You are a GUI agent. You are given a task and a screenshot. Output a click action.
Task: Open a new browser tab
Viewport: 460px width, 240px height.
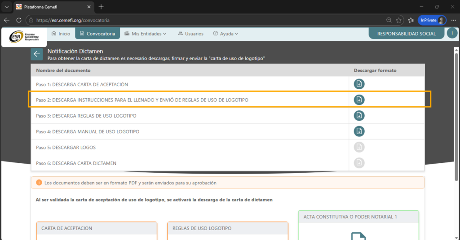(x=101, y=7)
